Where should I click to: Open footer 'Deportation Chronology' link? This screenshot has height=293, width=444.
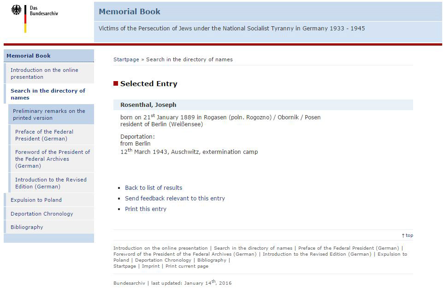[163, 260]
